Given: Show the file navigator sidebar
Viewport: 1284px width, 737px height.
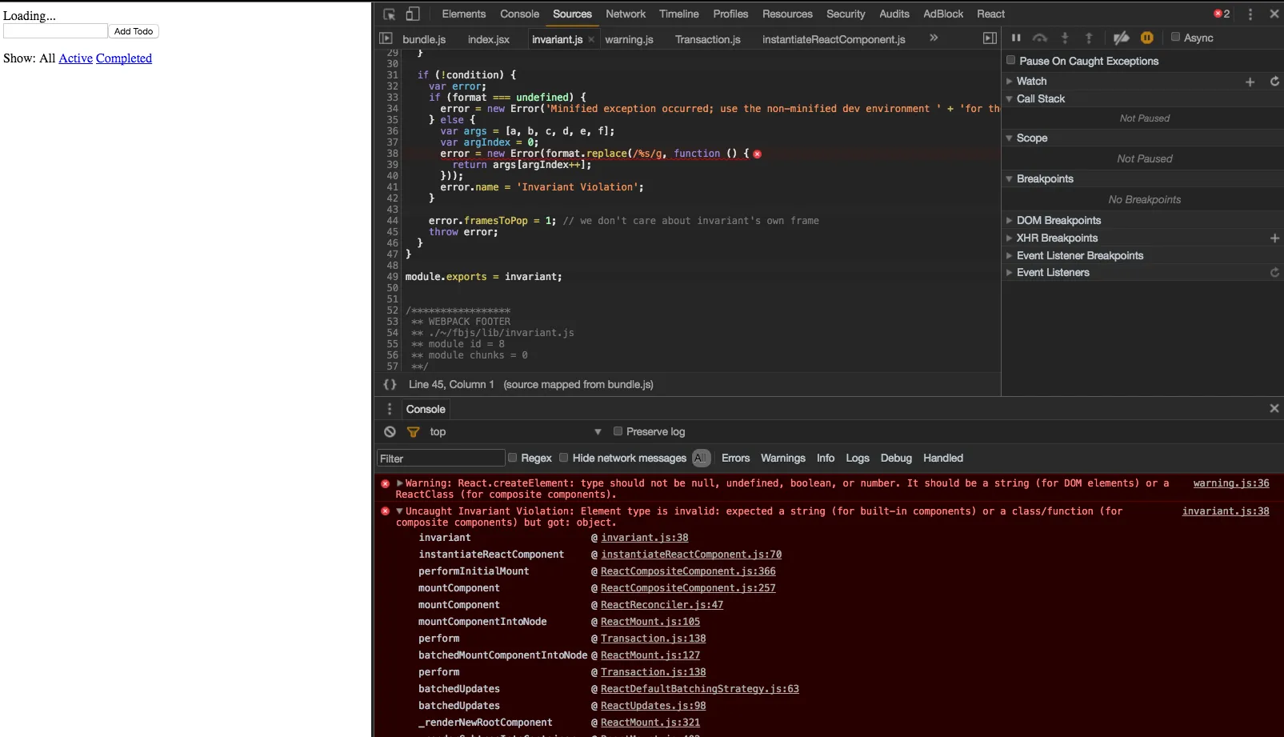Looking at the screenshot, I should 386,38.
